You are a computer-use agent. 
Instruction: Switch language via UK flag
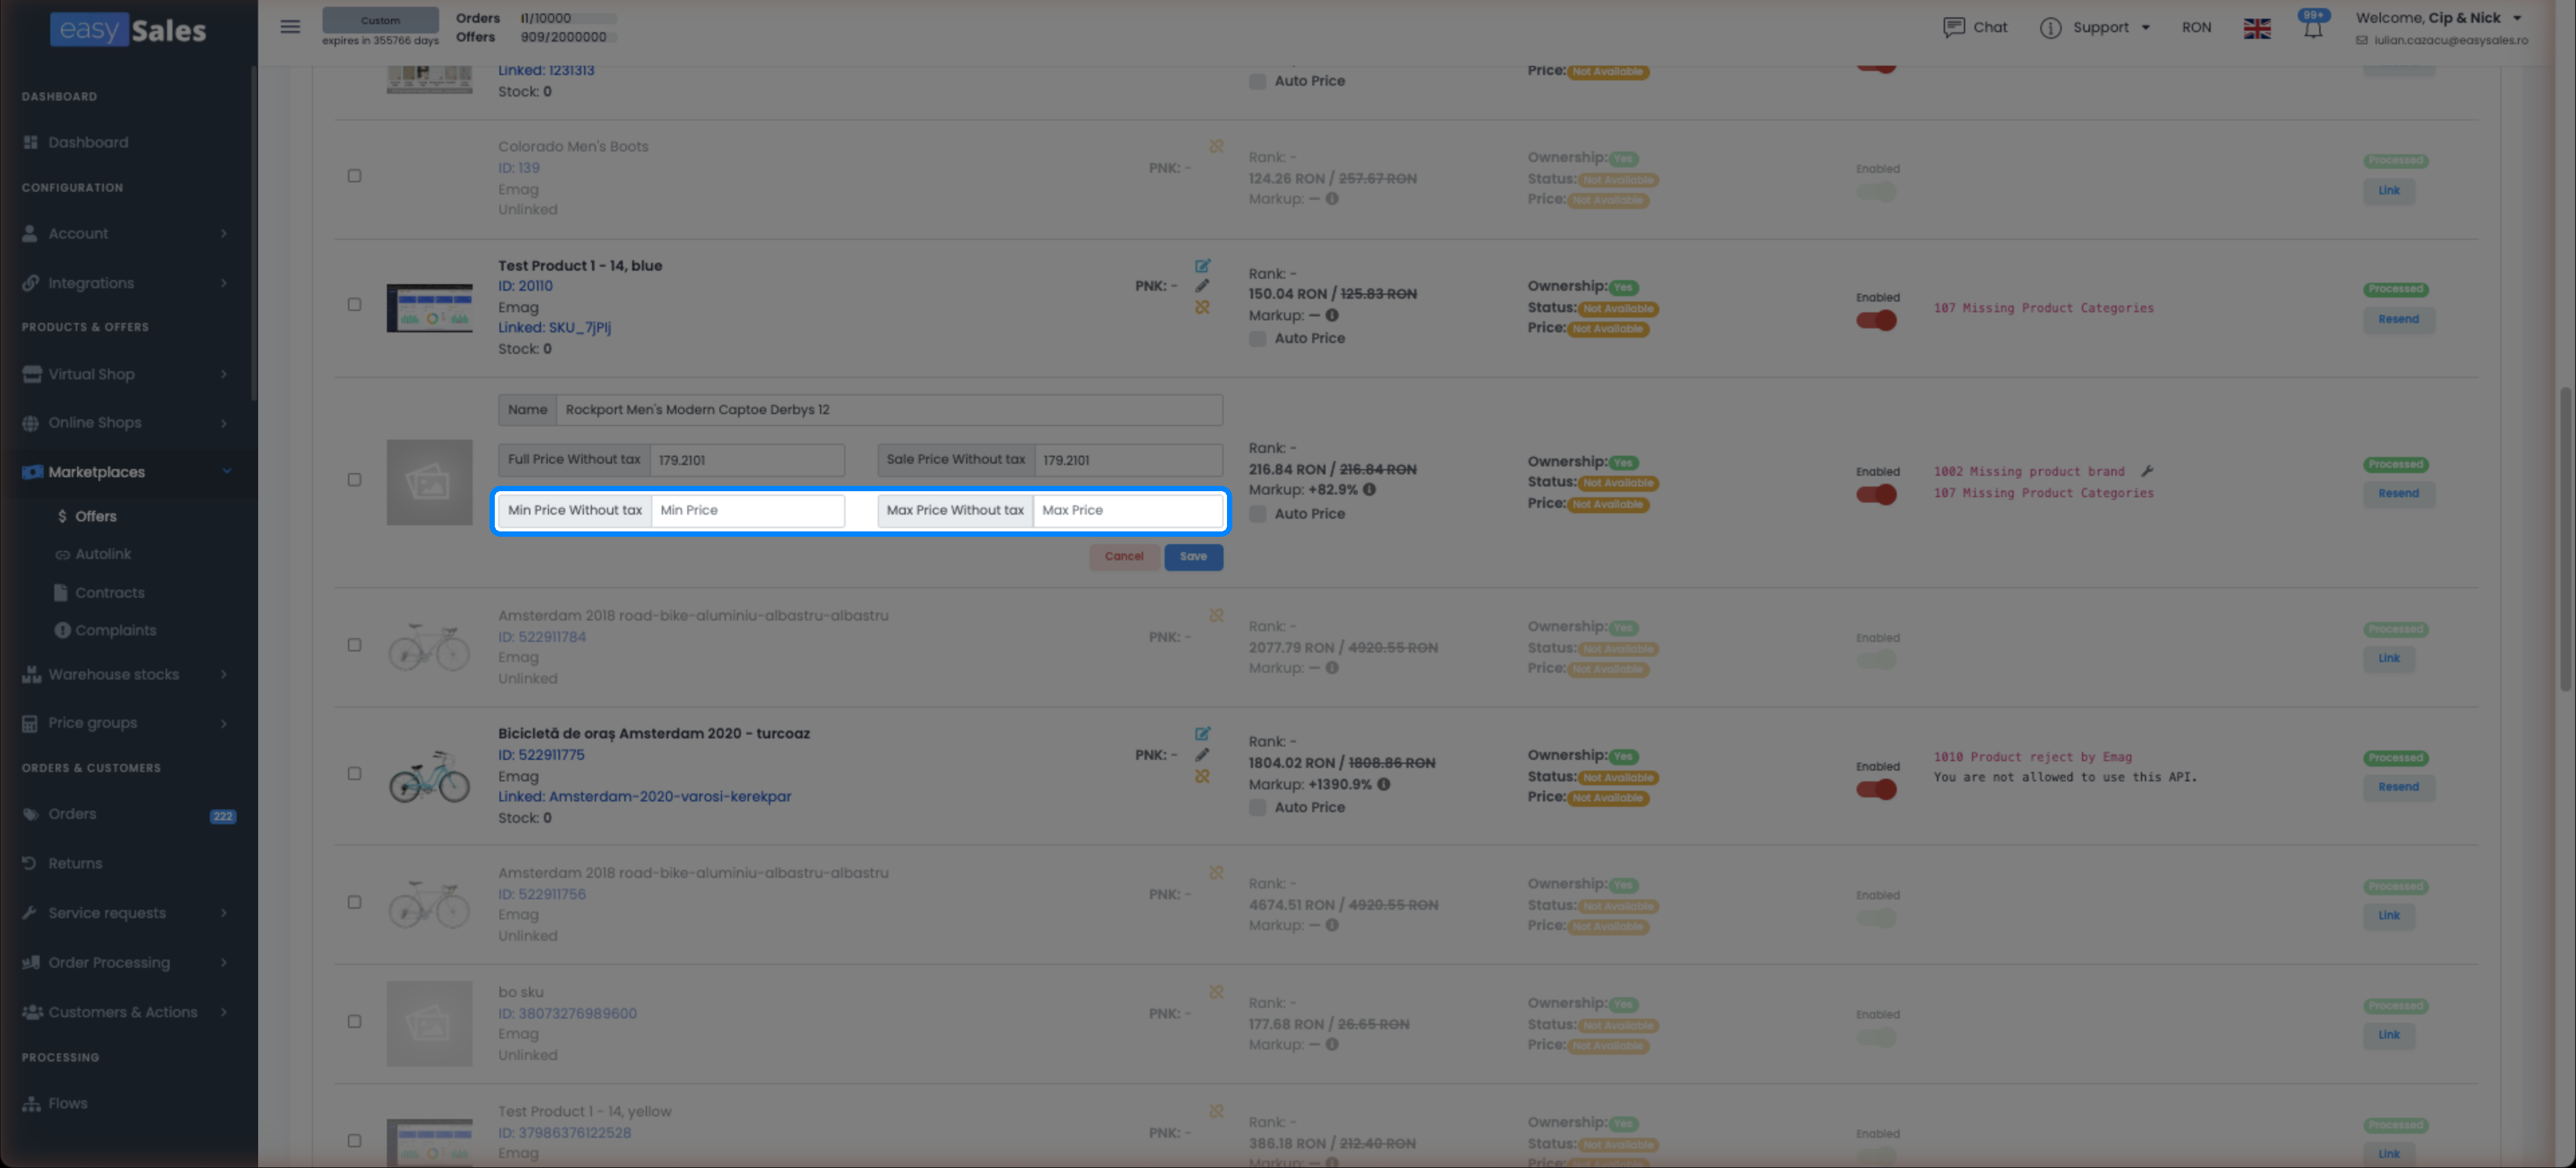pyautogui.click(x=2256, y=28)
